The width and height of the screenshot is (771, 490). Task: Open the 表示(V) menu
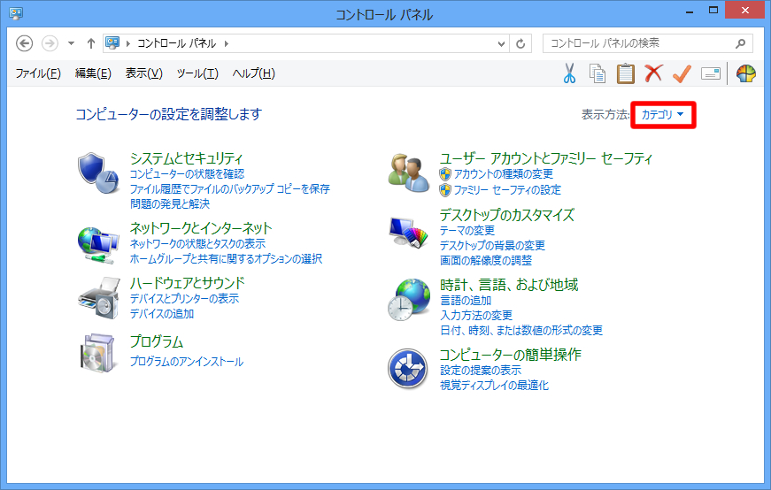[x=143, y=73]
